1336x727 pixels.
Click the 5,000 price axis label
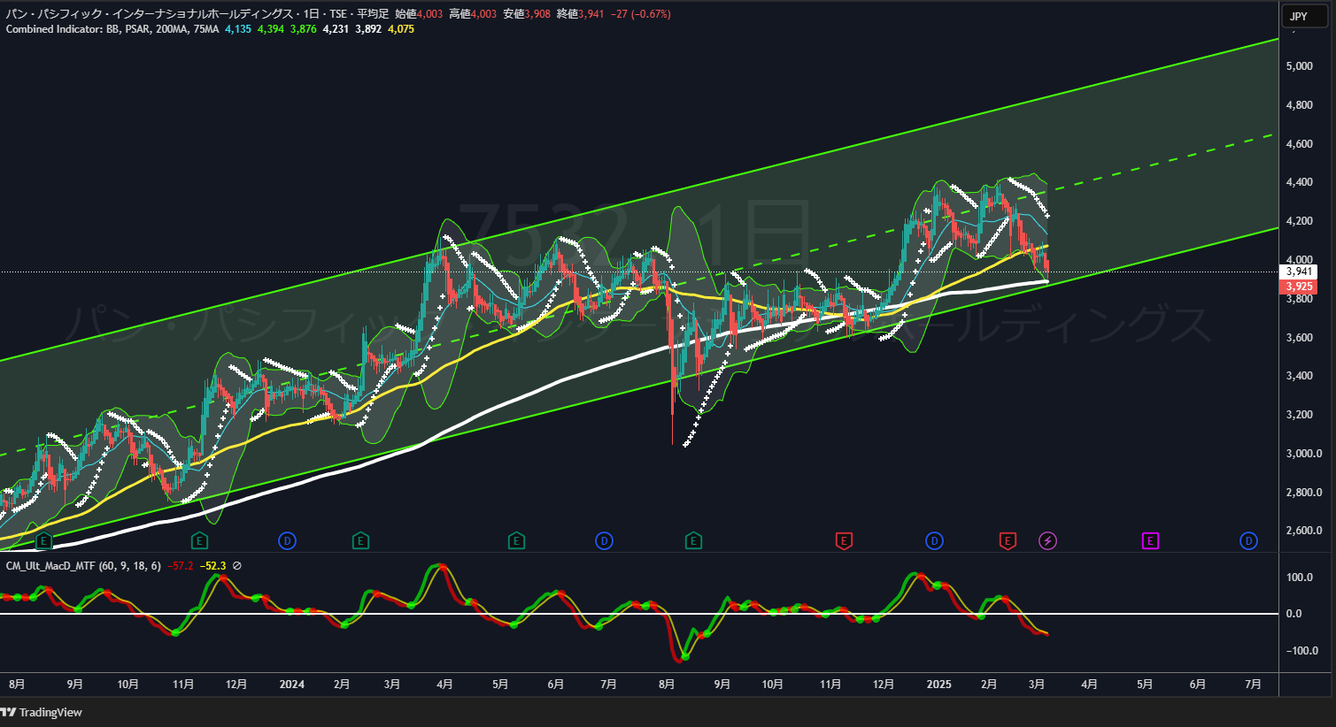pyautogui.click(x=1300, y=66)
